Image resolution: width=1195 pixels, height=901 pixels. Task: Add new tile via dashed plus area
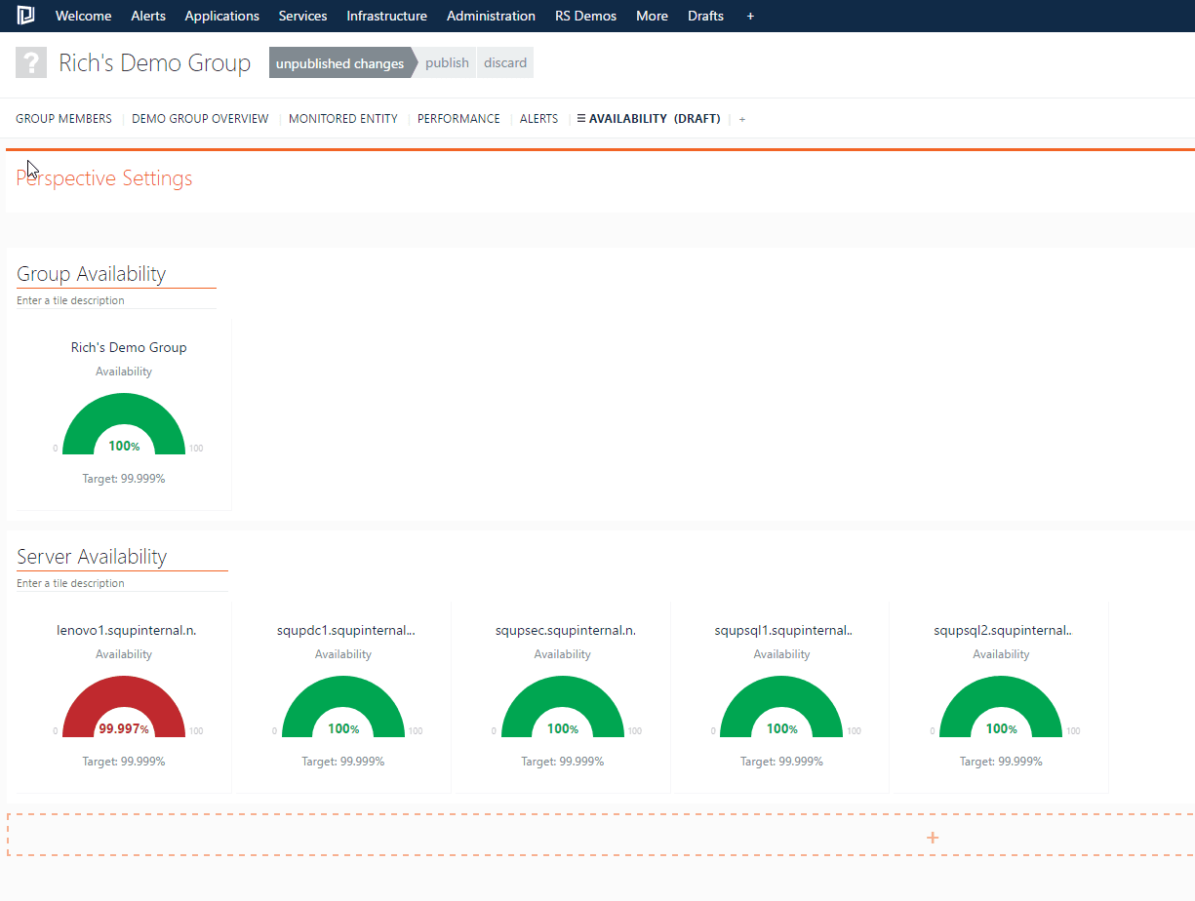932,837
